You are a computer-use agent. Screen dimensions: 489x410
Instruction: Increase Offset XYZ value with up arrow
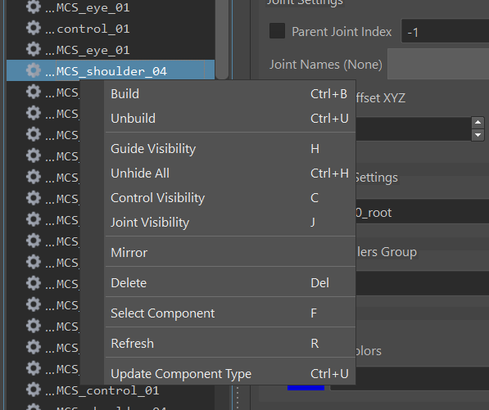(x=478, y=123)
